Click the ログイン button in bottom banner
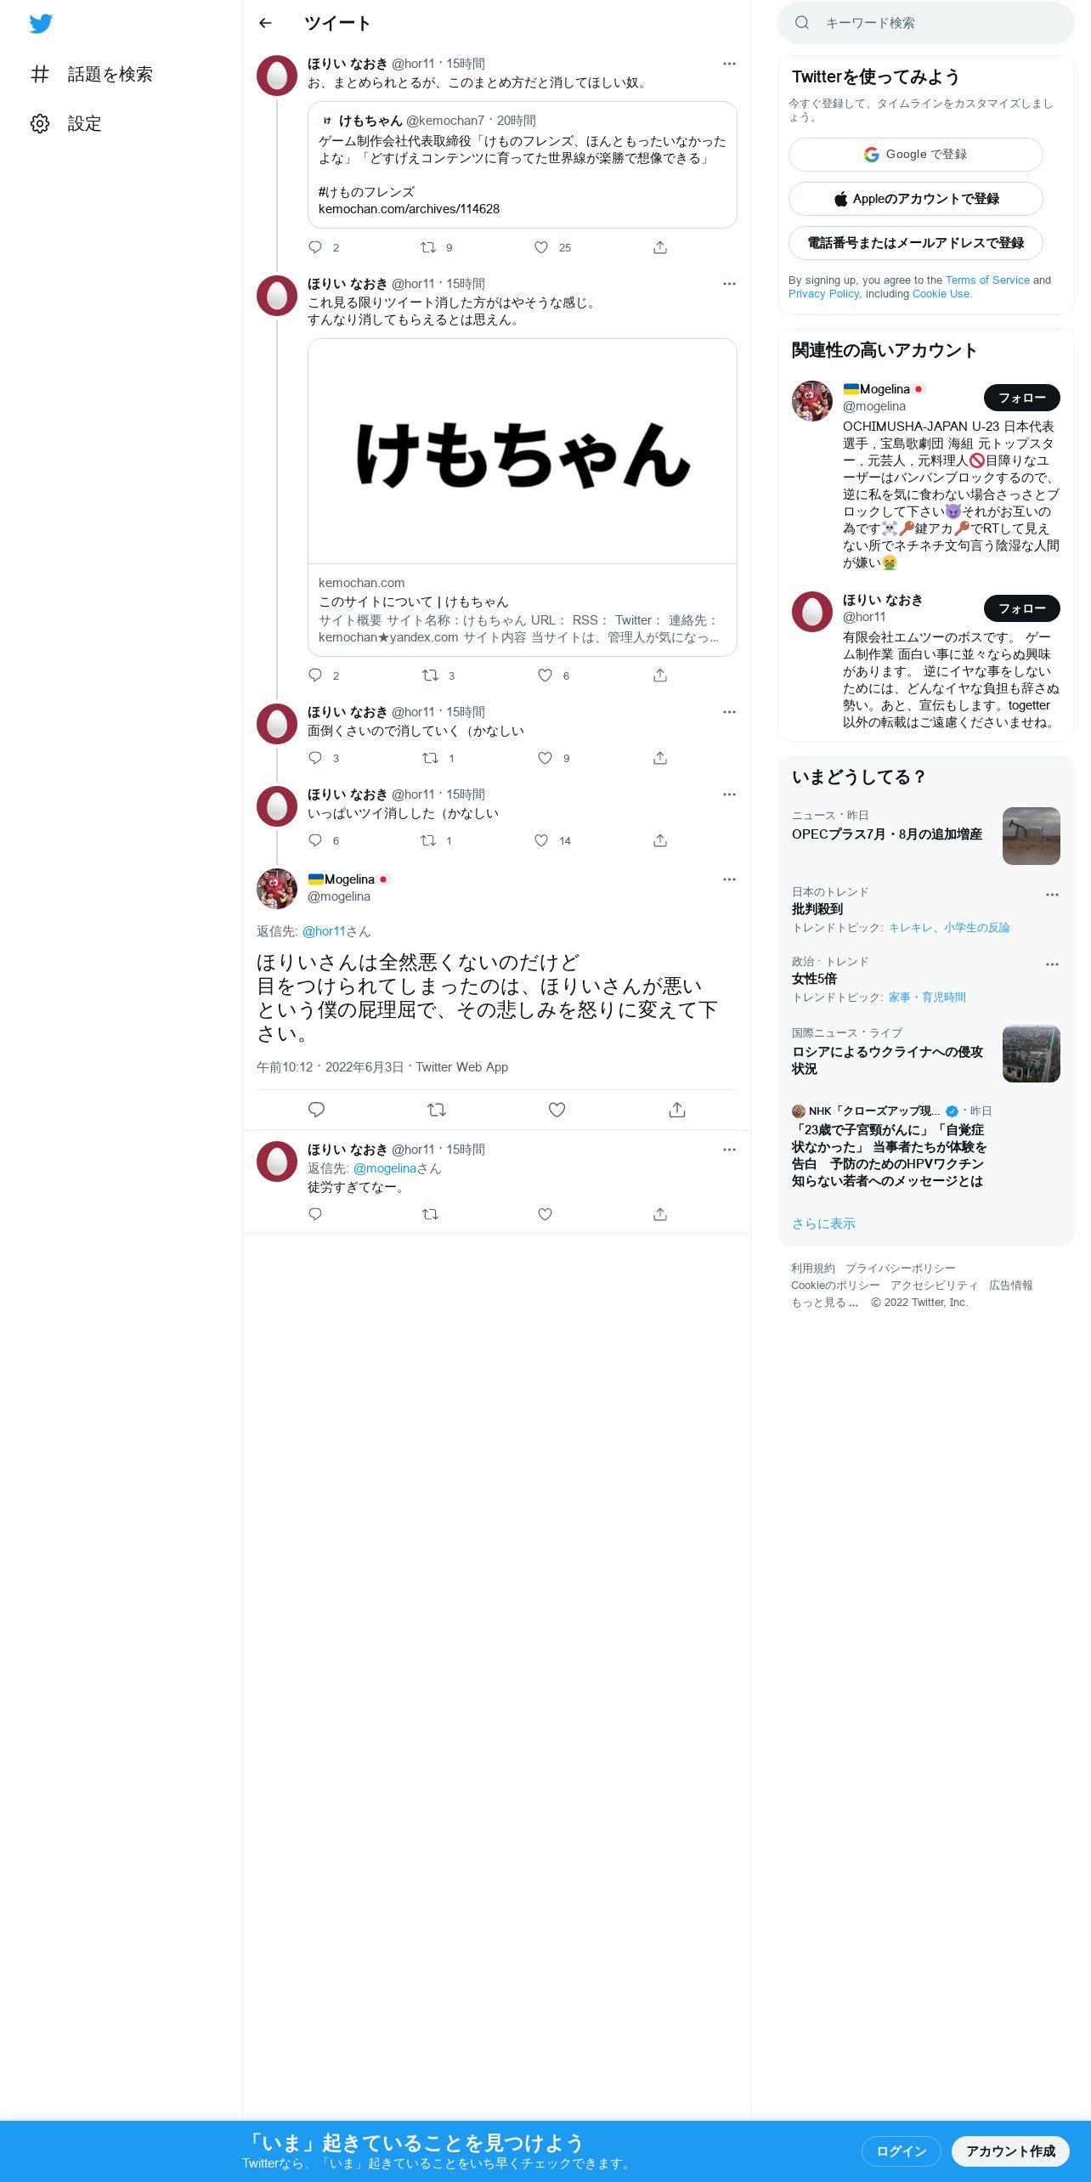 [x=902, y=2151]
